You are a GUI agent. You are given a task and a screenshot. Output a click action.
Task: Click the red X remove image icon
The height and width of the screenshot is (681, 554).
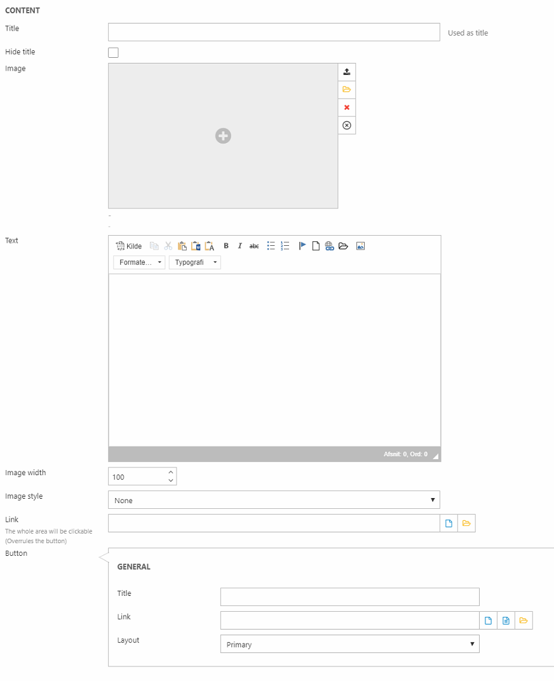pyautogui.click(x=346, y=108)
